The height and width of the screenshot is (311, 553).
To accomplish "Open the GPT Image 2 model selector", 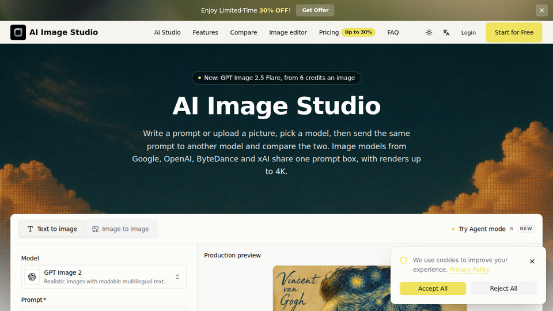I will 104,277.
